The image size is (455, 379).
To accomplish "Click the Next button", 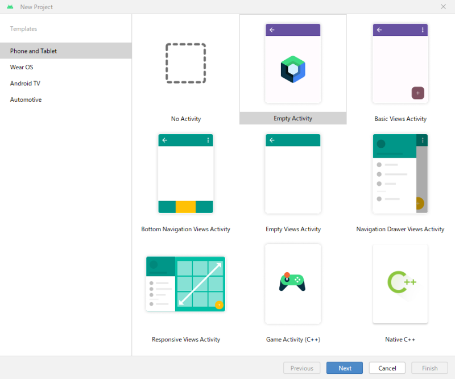I will (x=344, y=368).
